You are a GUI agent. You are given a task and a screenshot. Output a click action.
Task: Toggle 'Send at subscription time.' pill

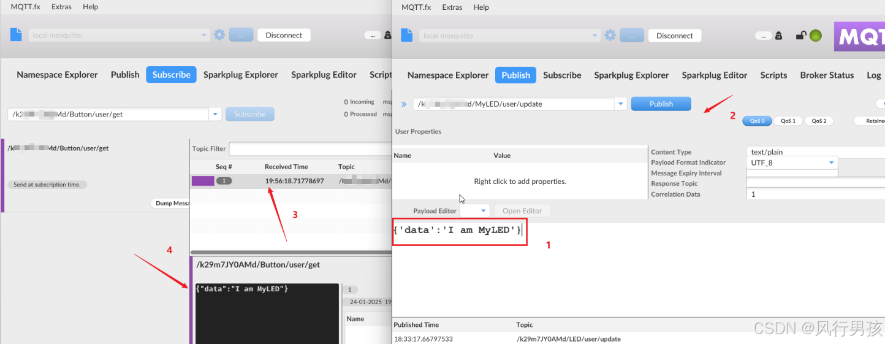coord(47,185)
